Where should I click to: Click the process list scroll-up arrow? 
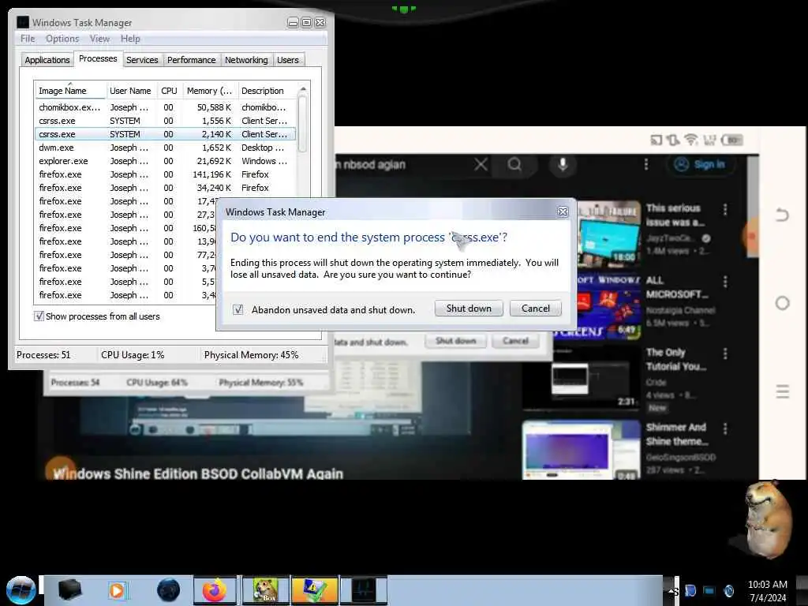tap(303, 90)
